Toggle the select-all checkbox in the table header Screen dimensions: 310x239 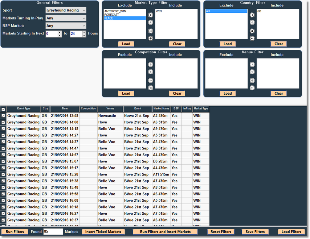point(3,109)
